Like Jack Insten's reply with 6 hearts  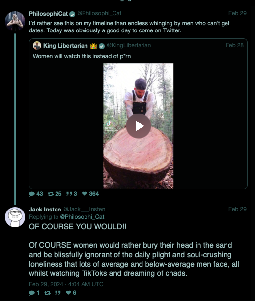tap(68, 293)
